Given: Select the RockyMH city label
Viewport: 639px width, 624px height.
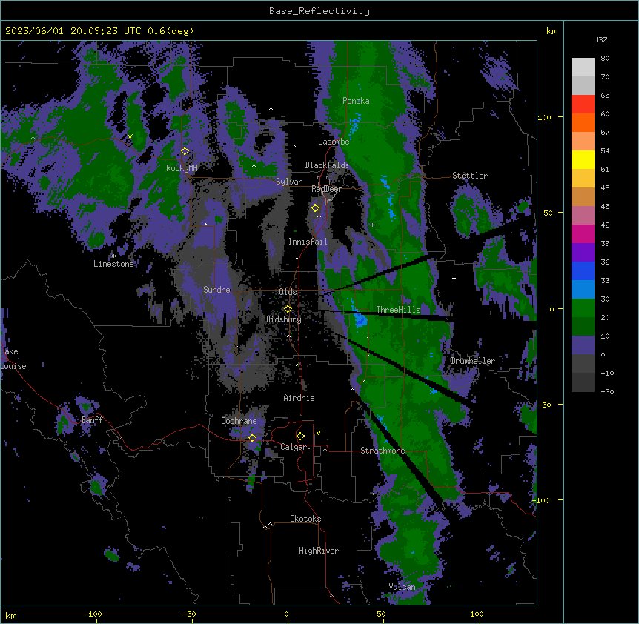Looking at the screenshot, I should pyautogui.click(x=182, y=168).
